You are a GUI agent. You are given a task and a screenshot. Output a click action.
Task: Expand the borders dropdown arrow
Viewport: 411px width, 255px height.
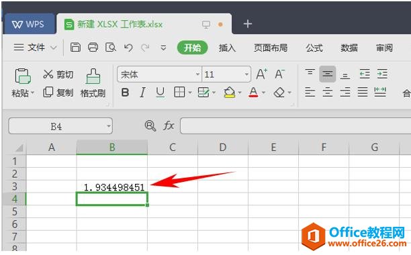[190, 93]
